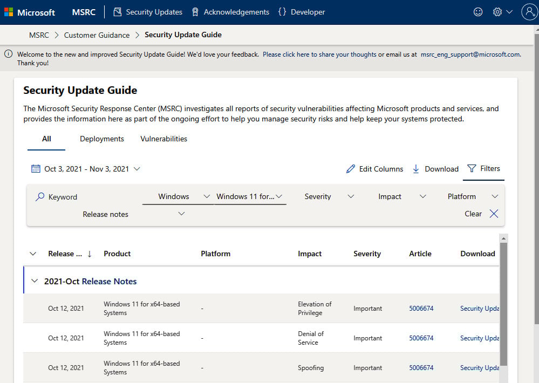
Task: Click the Security Updates icon in header
Action: coord(117,12)
